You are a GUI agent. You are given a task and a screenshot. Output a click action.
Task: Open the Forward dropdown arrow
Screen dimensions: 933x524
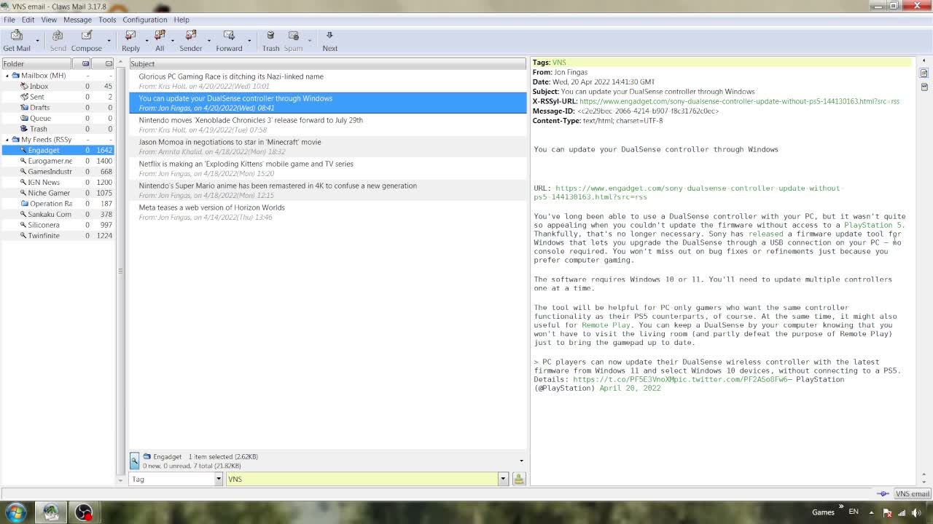coord(249,40)
